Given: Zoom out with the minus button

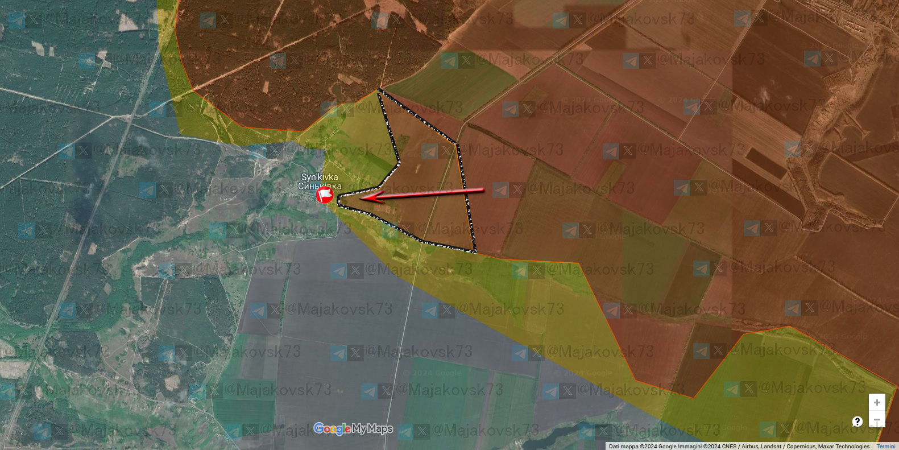Looking at the screenshot, I should (x=877, y=420).
